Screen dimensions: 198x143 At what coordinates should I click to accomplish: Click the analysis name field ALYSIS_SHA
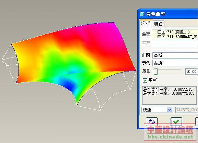pyautogui.click(x=187, y=110)
